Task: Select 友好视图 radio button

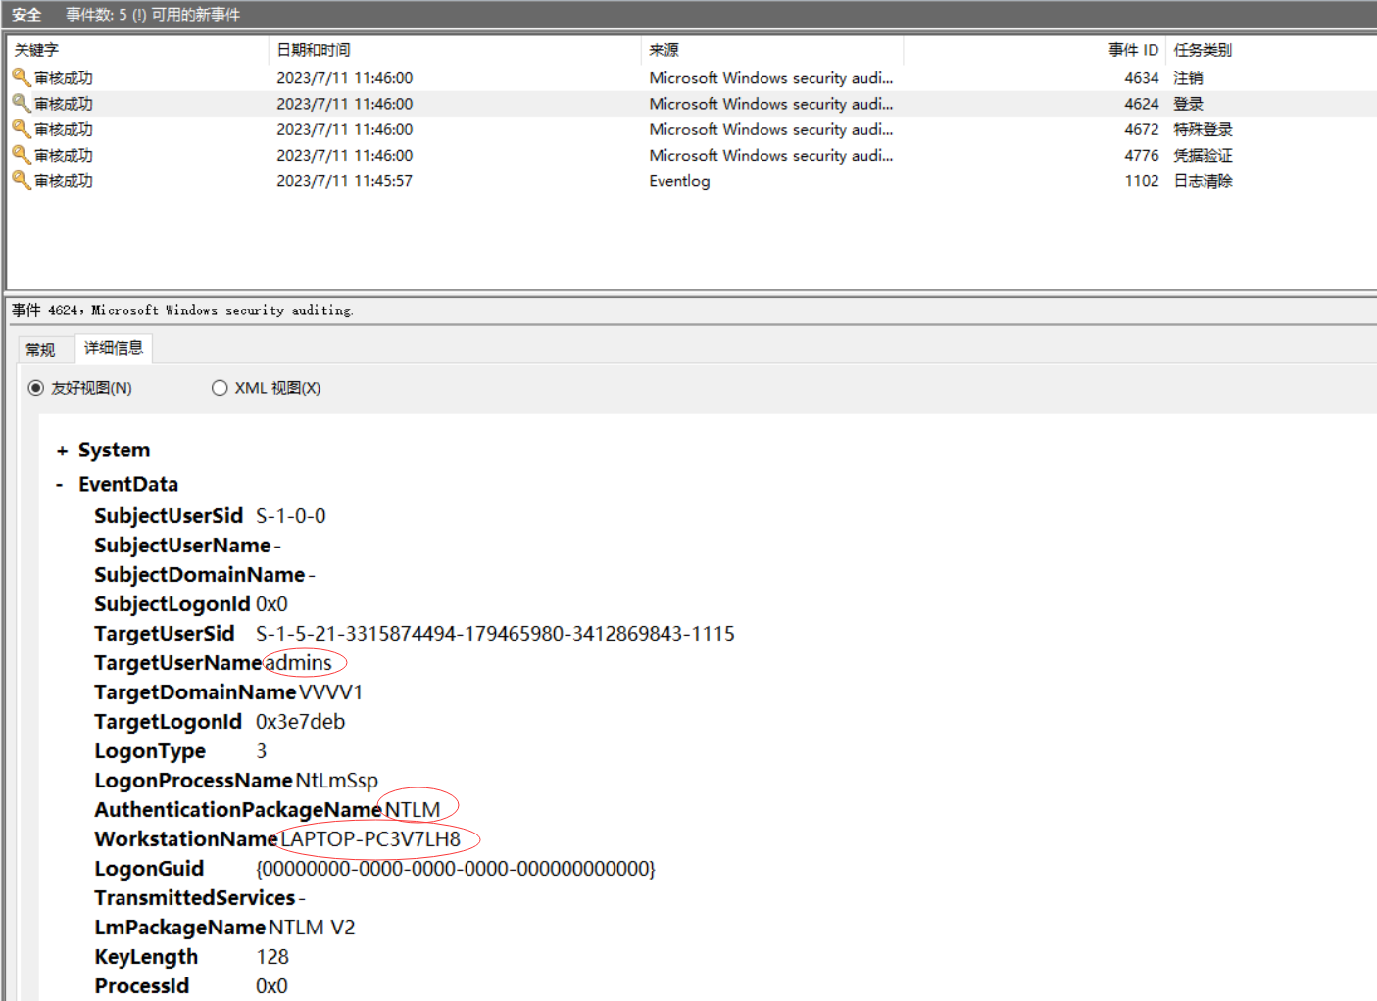Action: click(36, 388)
